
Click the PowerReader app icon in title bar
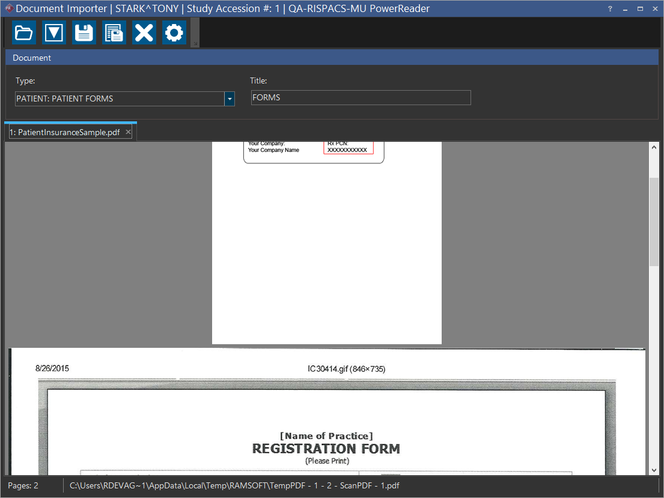coord(8,9)
